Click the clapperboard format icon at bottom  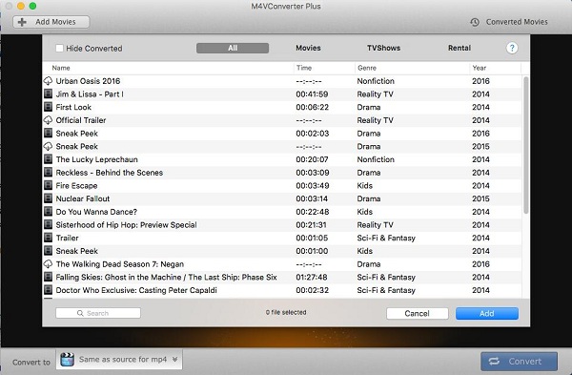click(x=67, y=360)
